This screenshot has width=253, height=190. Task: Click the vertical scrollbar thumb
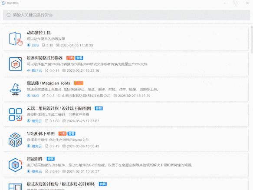point(252,40)
